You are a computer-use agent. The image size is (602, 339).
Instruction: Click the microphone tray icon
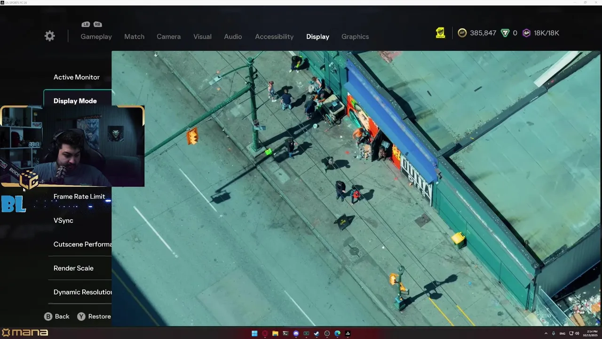pos(554,333)
